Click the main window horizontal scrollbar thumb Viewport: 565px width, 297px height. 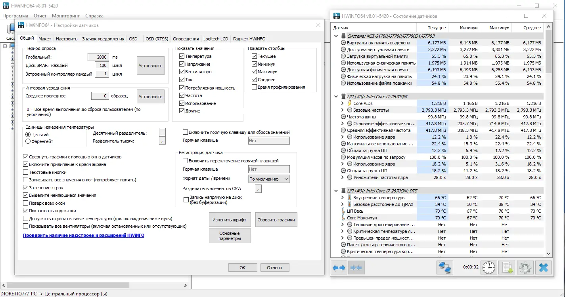[68, 285]
